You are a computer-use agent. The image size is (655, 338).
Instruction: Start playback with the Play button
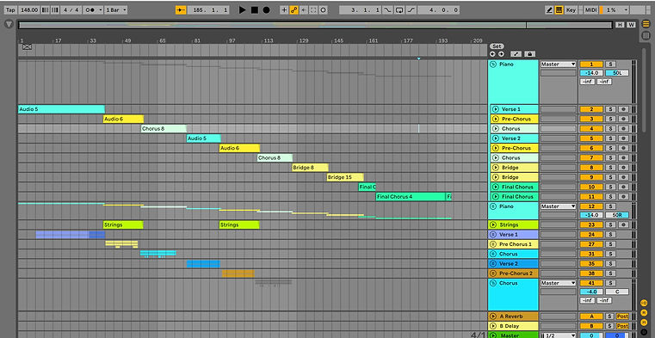click(242, 10)
